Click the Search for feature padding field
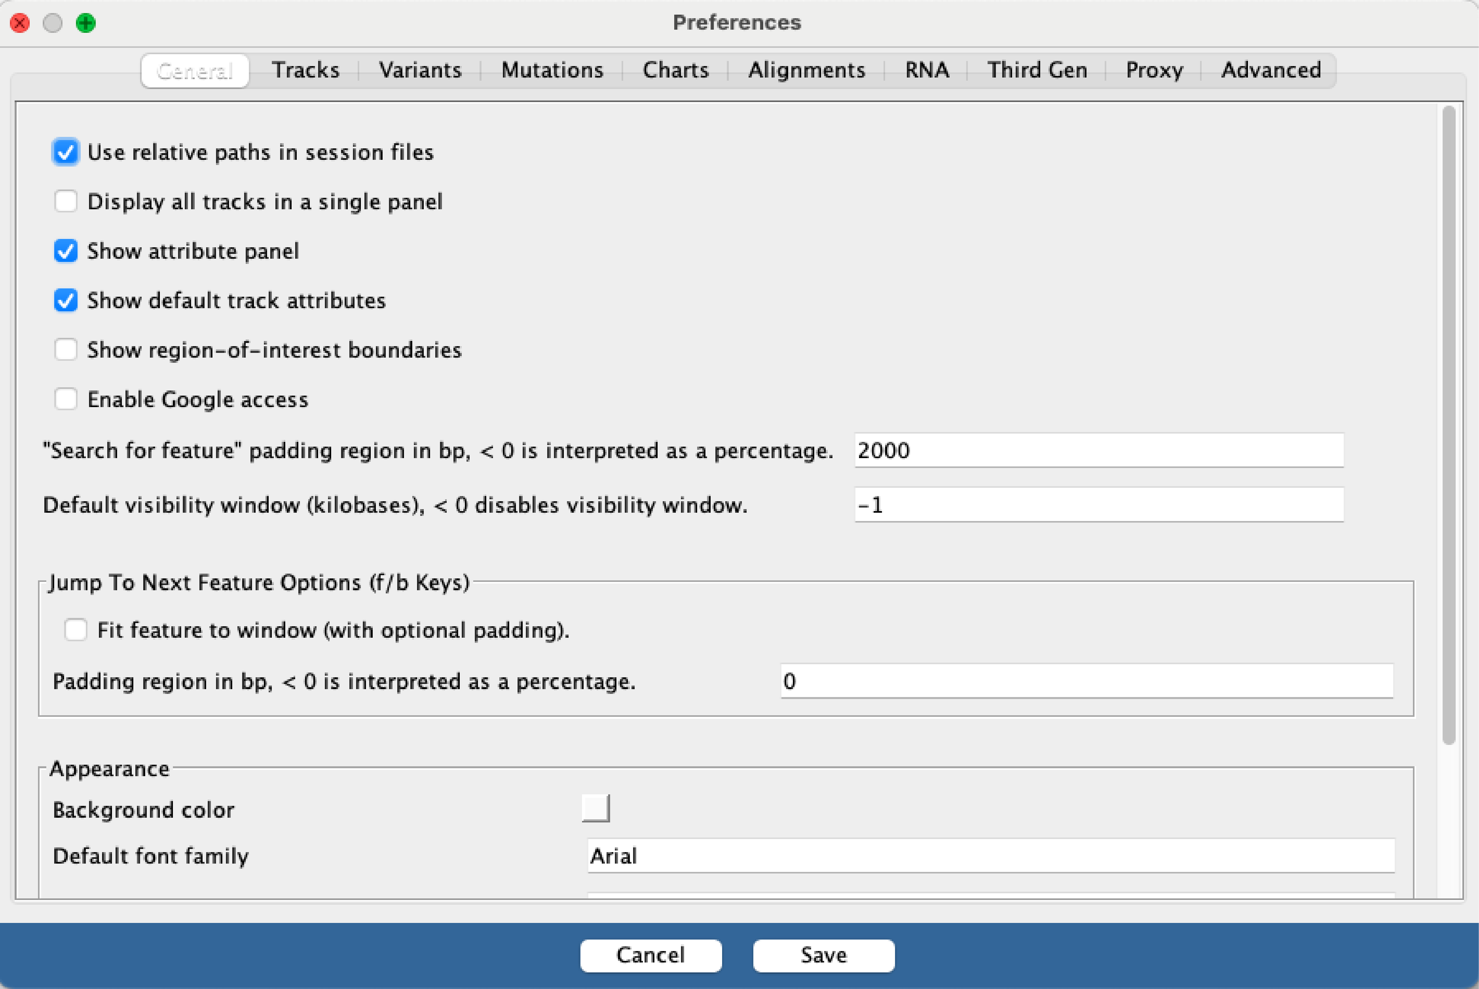1479x989 pixels. [1098, 450]
